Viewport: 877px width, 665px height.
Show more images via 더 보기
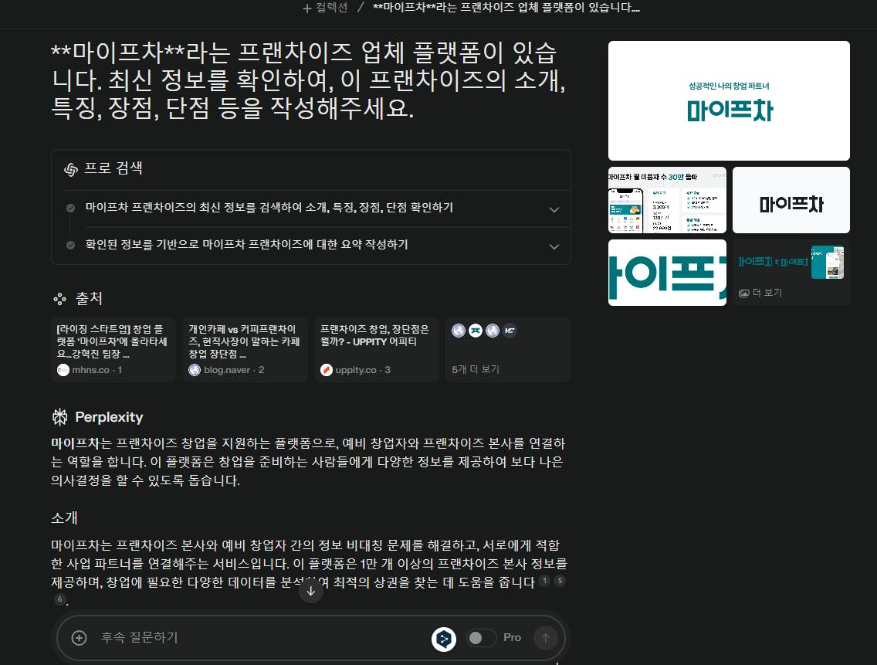click(791, 273)
